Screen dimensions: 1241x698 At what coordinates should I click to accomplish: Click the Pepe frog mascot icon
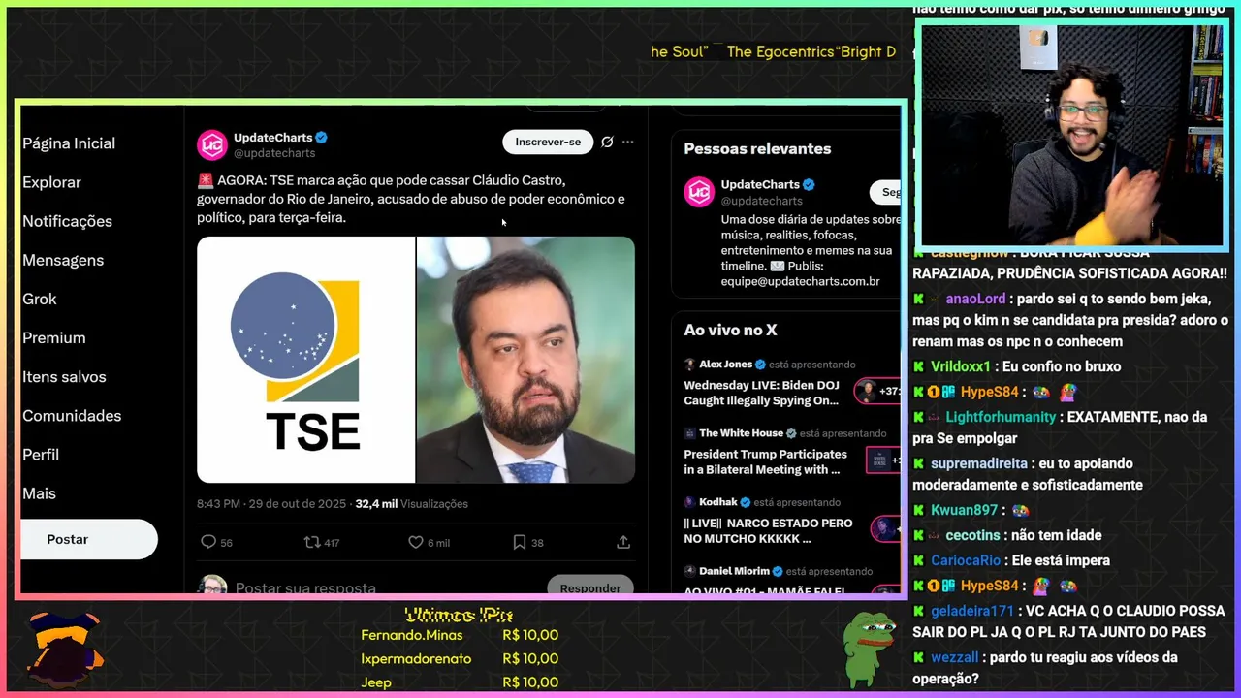pos(869,648)
